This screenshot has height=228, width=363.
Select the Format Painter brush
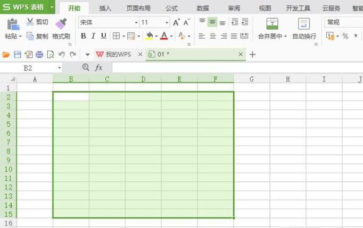(x=61, y=23)
